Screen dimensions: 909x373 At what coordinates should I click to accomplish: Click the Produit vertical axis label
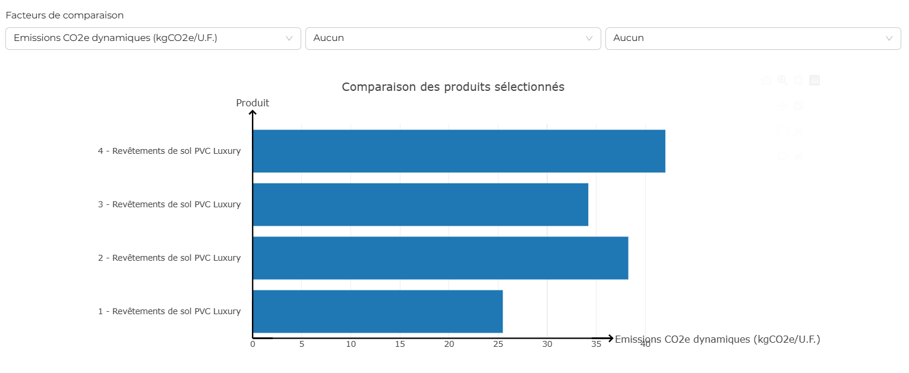coord(252,103)
